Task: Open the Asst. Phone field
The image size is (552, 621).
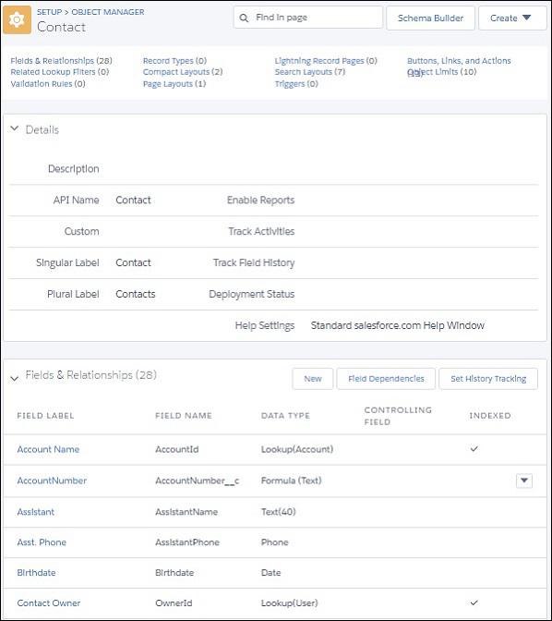Action: 42,542
